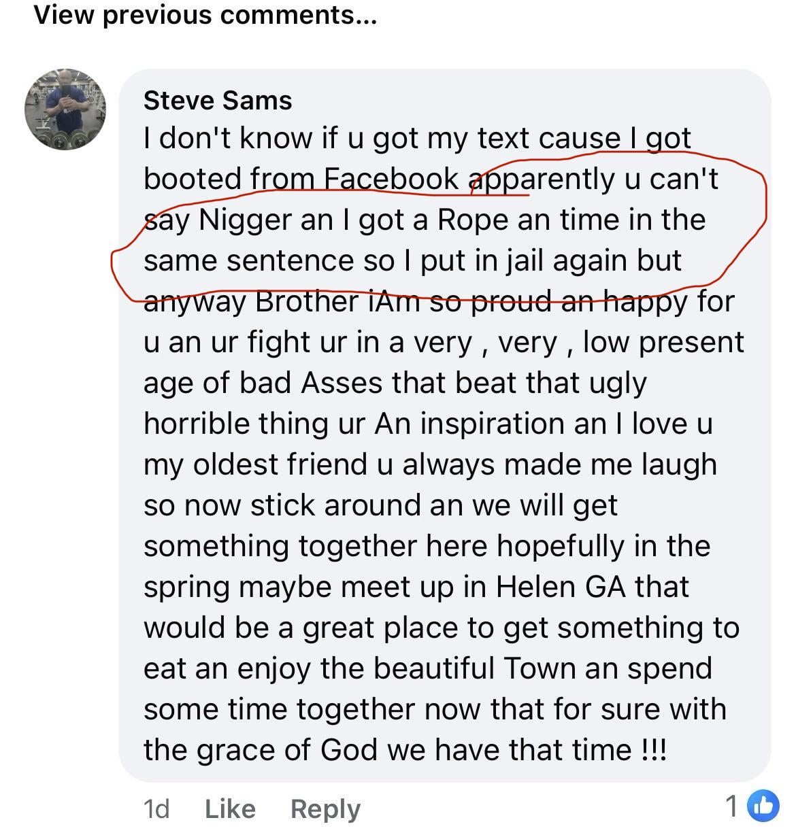796x835 pixels.
Task: Click the phrase oldest friend
Action: [280, 464]
